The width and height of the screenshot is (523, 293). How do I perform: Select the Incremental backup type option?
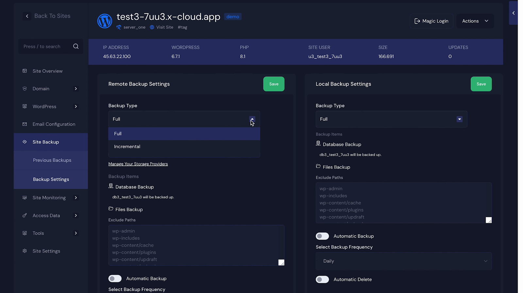184,146
